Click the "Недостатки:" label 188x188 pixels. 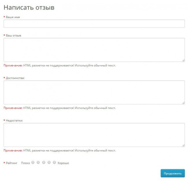coord(14,121)
